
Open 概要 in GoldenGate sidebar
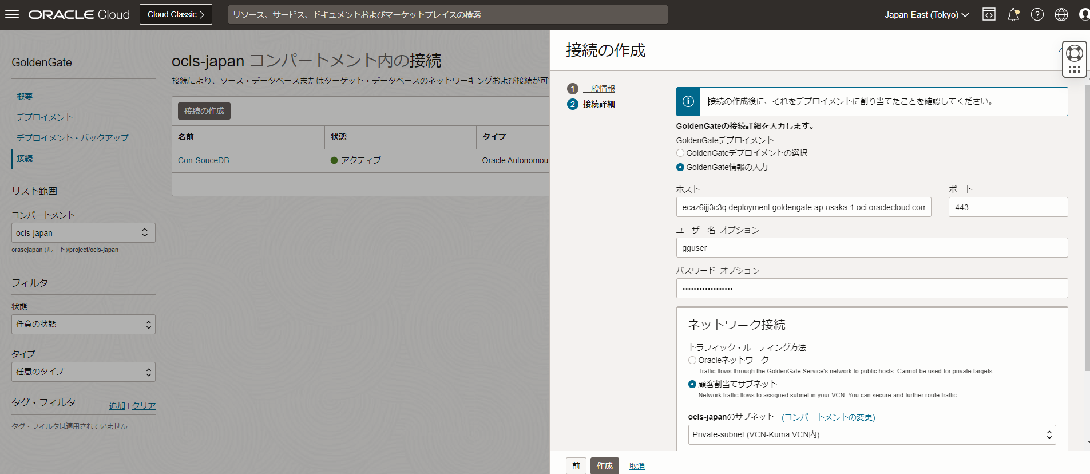25,97
